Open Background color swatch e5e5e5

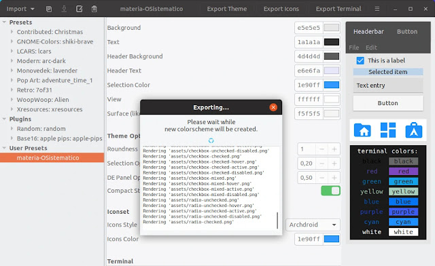coord(332,28)
